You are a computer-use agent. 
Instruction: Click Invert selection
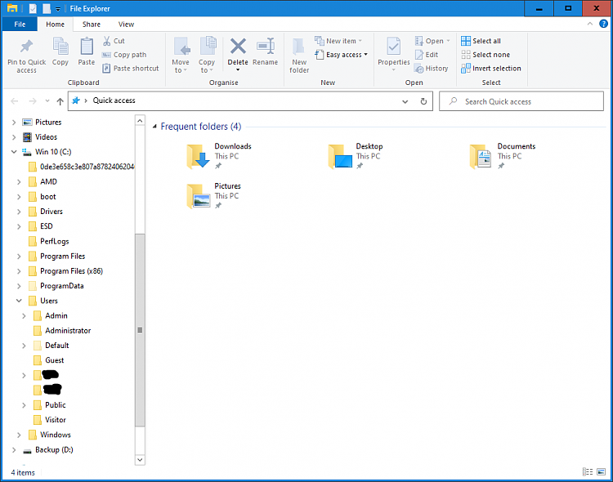tap(491, 69)
